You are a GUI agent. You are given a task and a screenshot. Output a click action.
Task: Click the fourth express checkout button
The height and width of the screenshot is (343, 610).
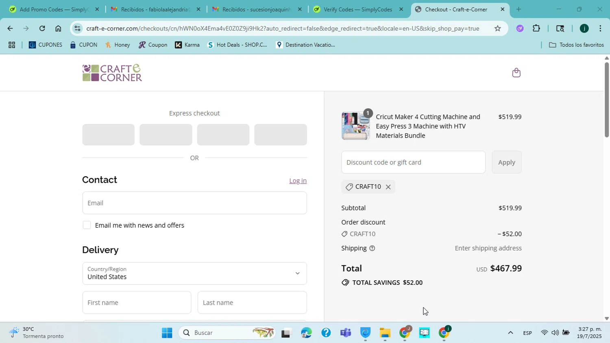281,135
